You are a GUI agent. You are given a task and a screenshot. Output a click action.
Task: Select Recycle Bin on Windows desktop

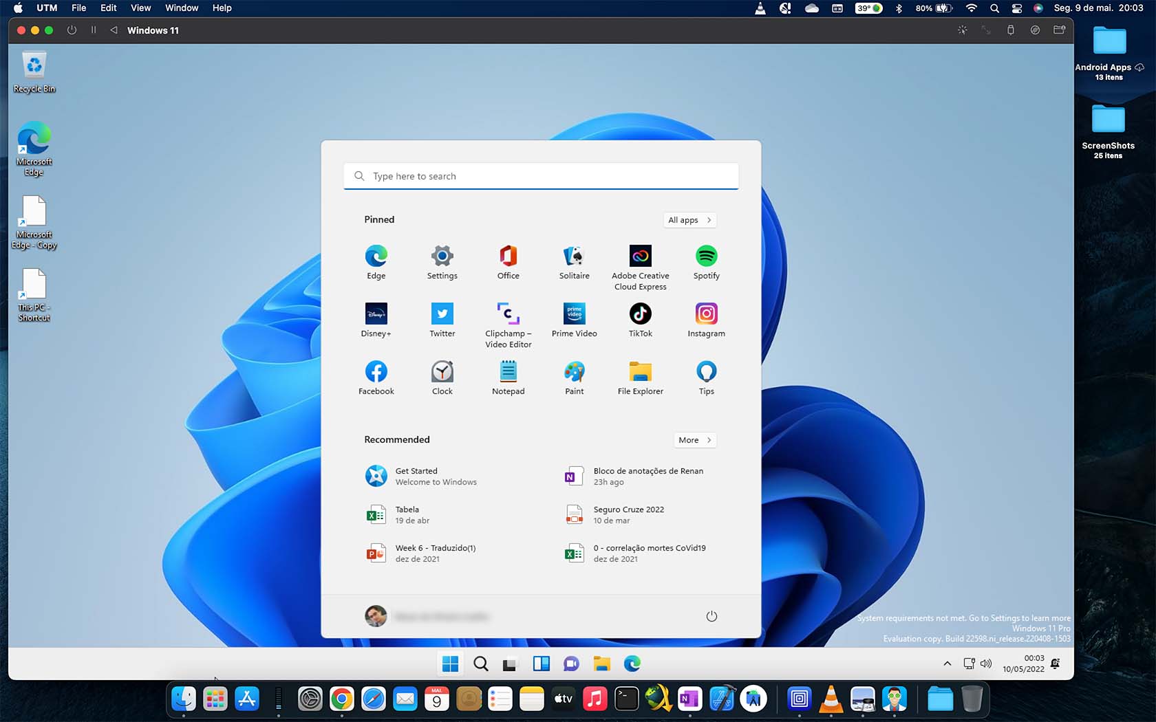pyautogui.click(x=34, y=73)
